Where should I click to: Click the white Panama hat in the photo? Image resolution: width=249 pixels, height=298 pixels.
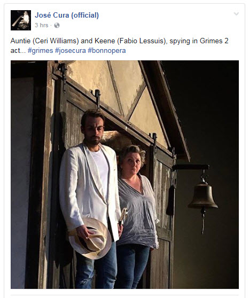click(x=90, y=239)
